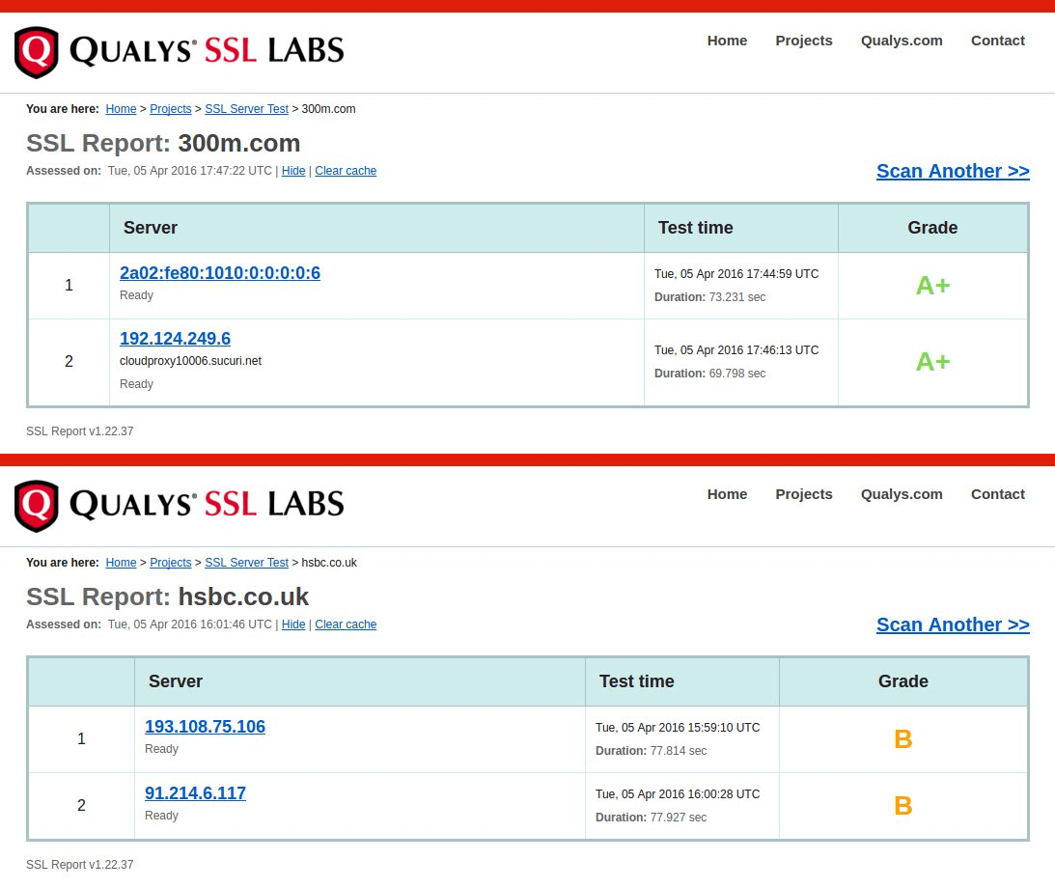Select the 'SSL Report: 300m.com' heading
The height and width of the screenshot is (888, 1055).
pos(163,143)
